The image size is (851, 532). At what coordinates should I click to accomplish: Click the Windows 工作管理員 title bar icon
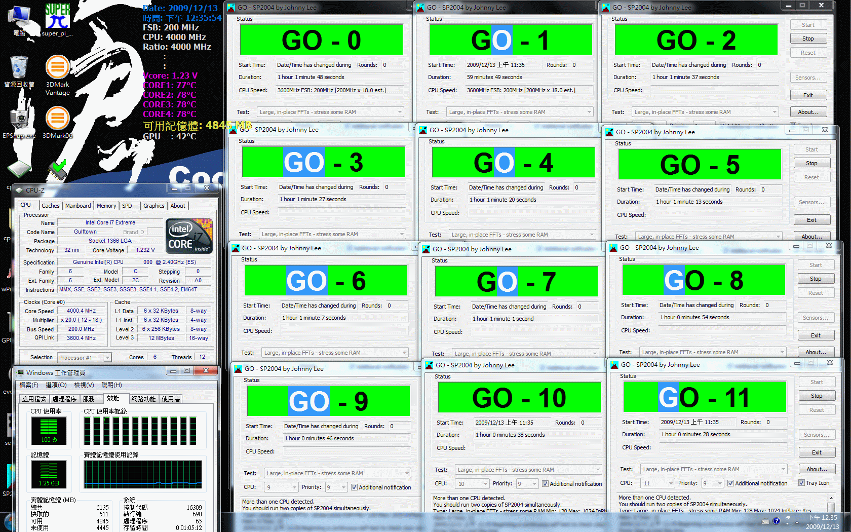tap(20, 372)
